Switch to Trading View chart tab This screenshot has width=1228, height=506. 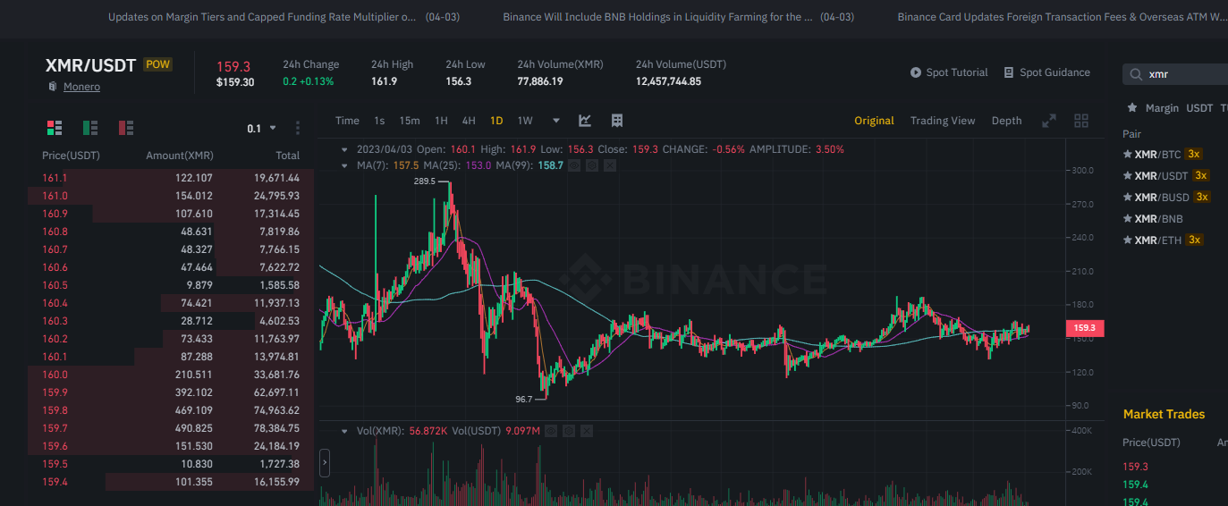pyautogui.click(x=943, y=121)
